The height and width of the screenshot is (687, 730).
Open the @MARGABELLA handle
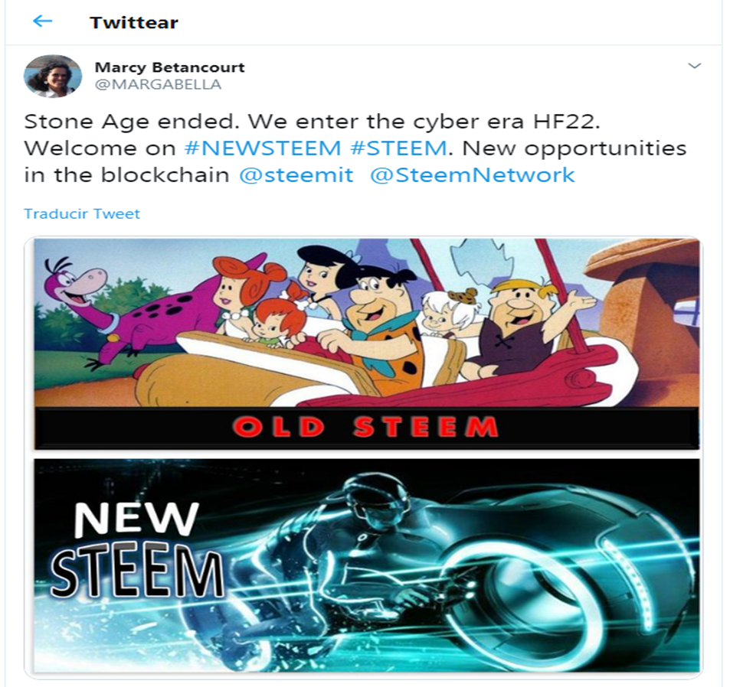[158, 85]
